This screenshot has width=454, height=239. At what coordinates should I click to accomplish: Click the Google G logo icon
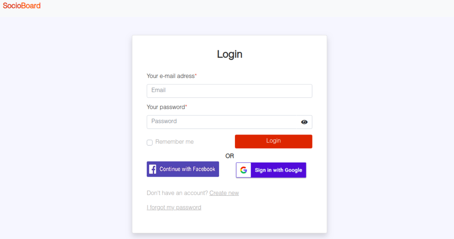coord(243,170)
